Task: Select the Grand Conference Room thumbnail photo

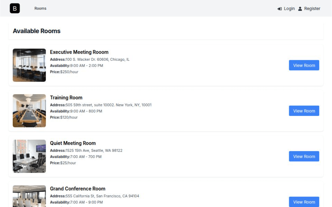Action: coord(29,196)
